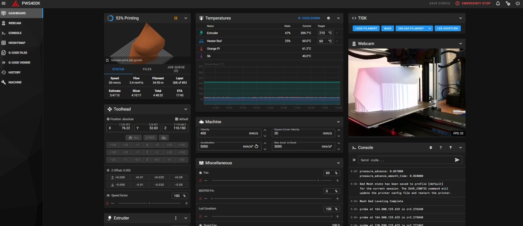
Task: Open console filter options
Action: pyautogui.click(x=451, y=148)
